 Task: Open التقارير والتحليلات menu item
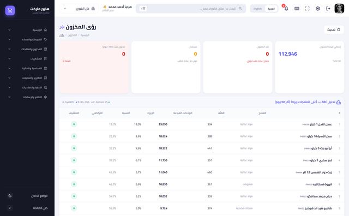coord(27,78)
